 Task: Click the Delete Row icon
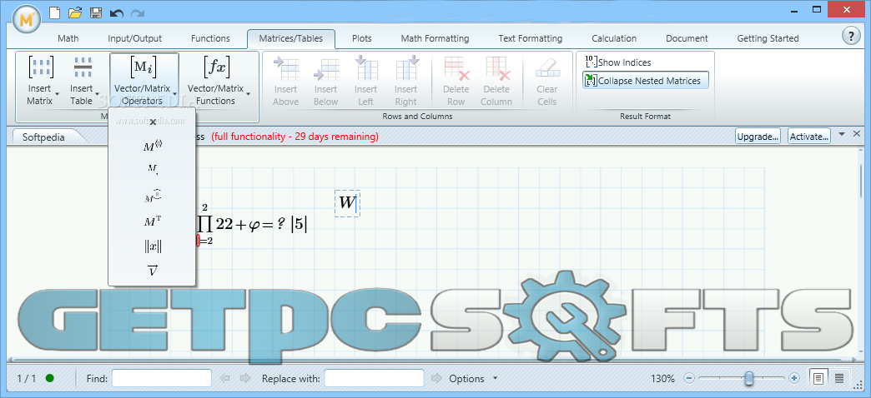click(x=456, y=68)
